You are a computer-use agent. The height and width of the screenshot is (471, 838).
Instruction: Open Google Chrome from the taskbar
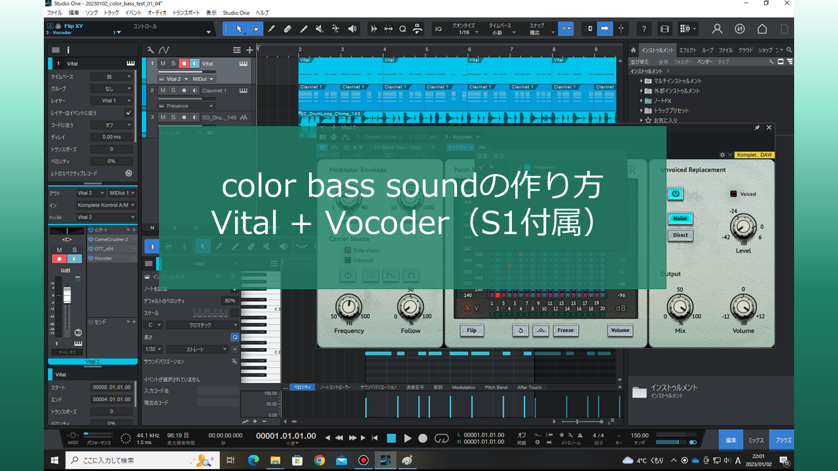[x=319, y=461]
